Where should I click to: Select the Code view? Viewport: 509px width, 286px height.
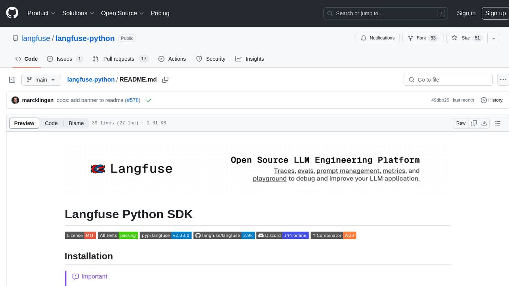51,123
